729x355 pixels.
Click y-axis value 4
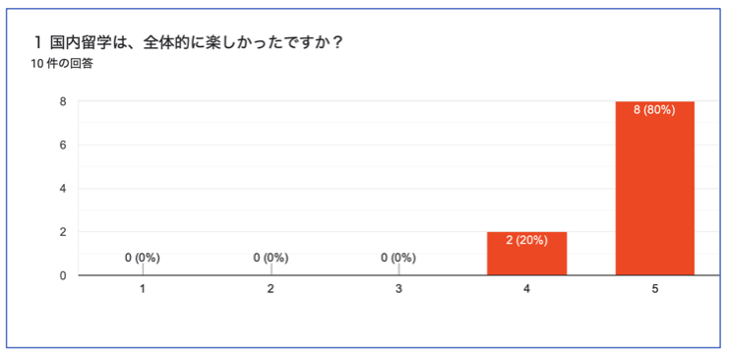point(62,189)
